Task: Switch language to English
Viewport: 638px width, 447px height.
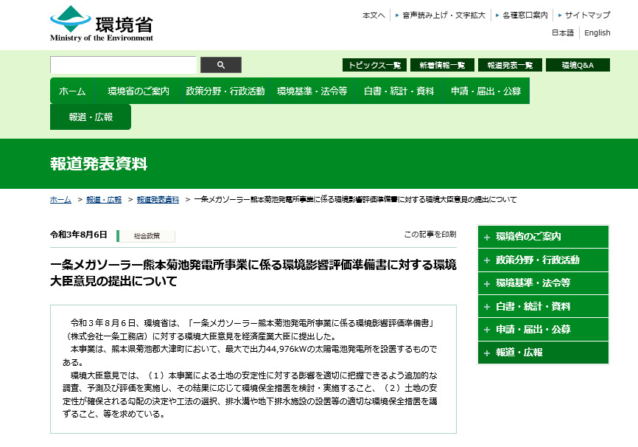Action: pos(597,33)
